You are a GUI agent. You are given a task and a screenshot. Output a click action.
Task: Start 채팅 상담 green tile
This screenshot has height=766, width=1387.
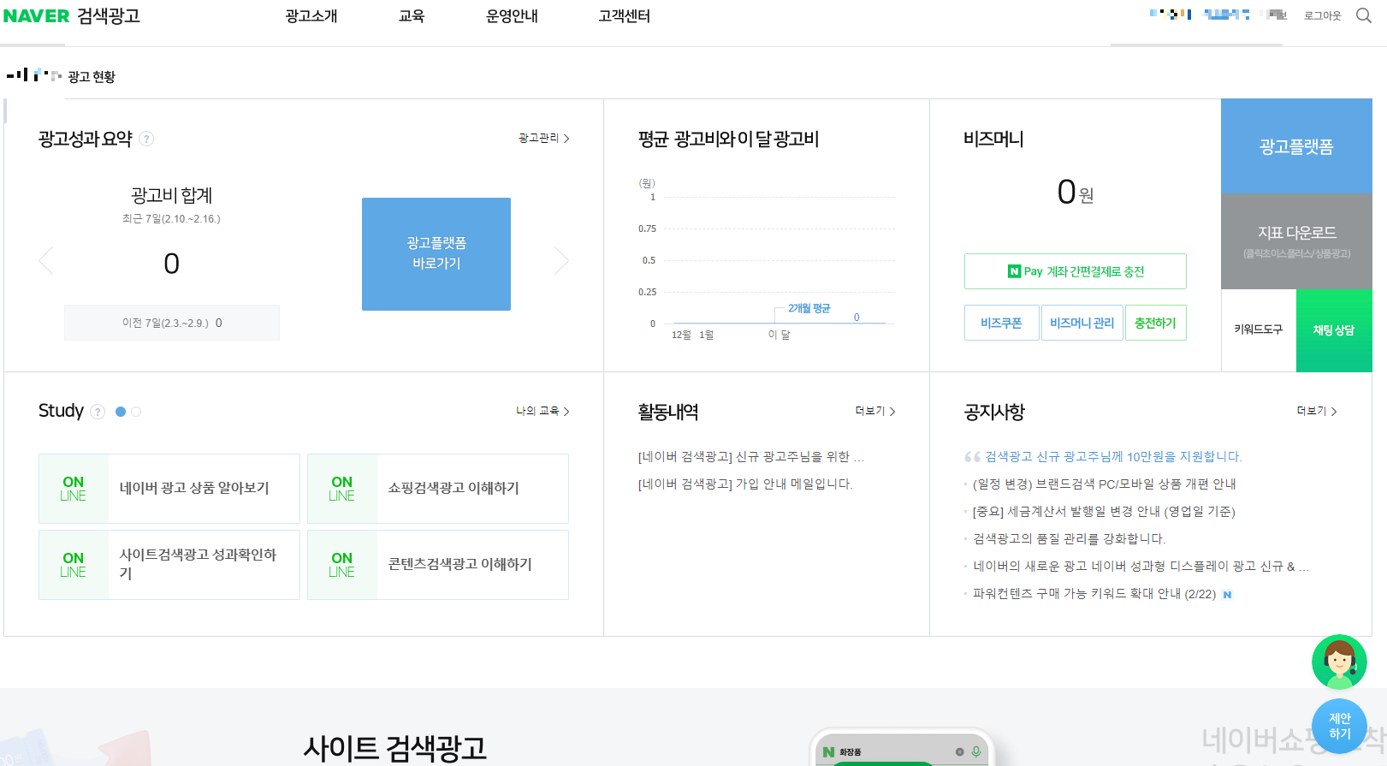click(1334, 330)
